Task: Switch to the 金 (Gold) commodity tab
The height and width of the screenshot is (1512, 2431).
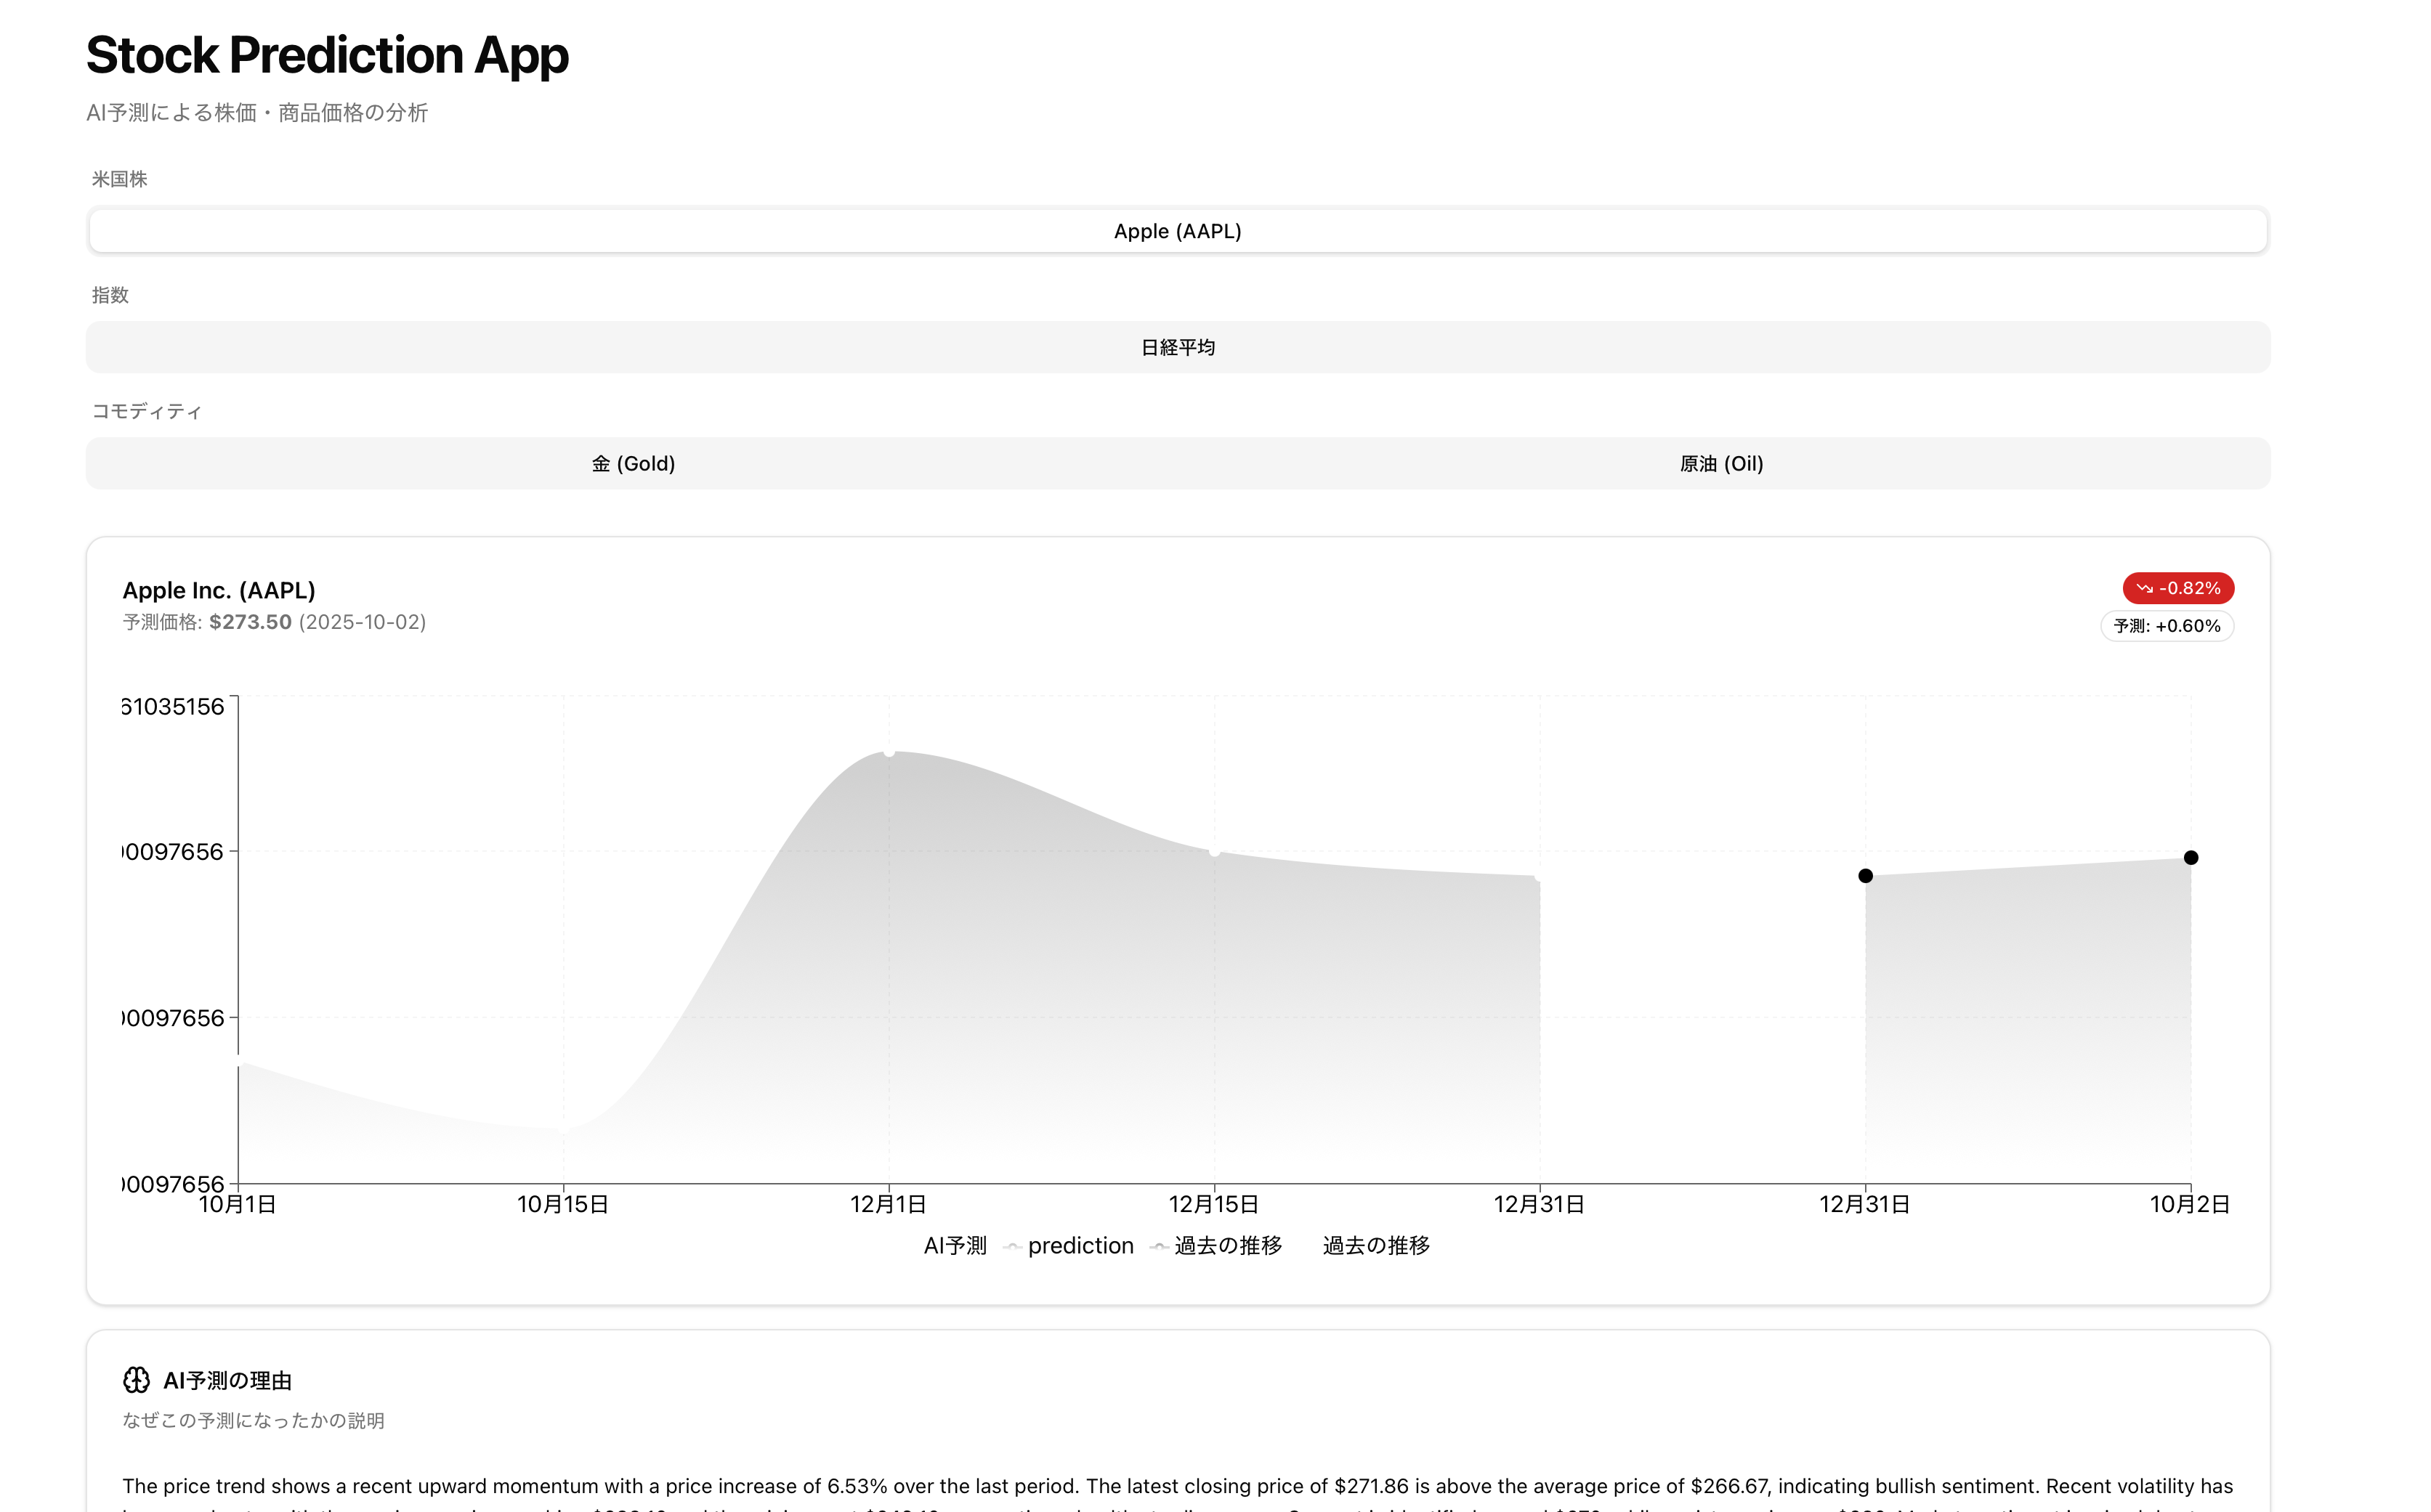Action: coord(634,463)
